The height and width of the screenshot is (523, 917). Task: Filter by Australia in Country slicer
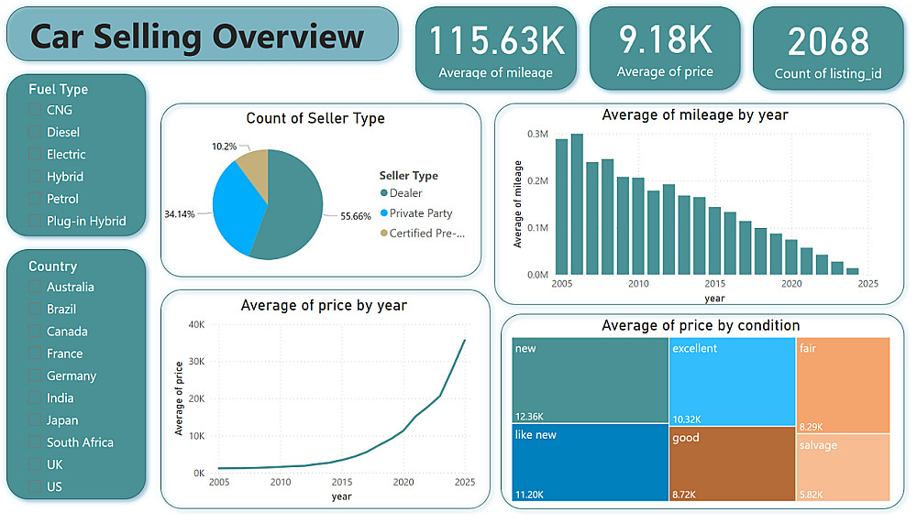[x=35, y=287]
